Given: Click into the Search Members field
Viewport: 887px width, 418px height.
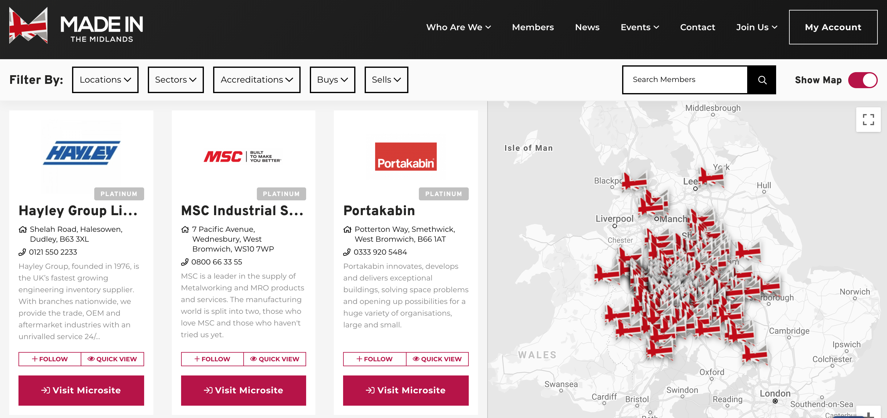Looking at the screenshot, I should pos(685,80).
